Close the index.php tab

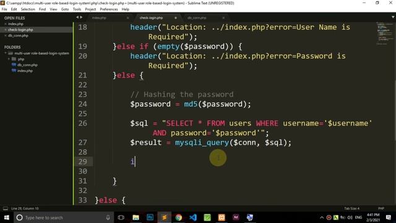coord(127,18)
